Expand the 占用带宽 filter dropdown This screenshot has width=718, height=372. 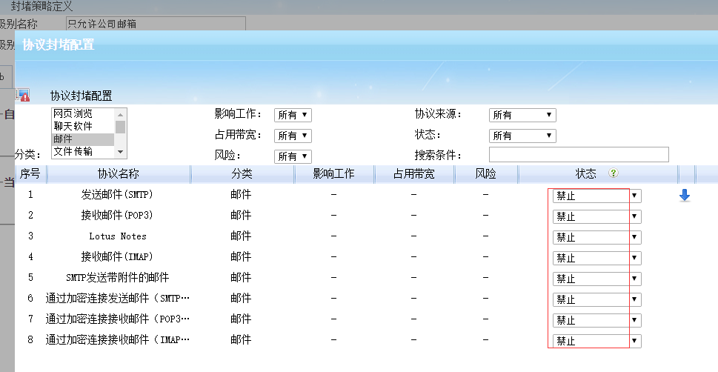(x=293, y=136)
